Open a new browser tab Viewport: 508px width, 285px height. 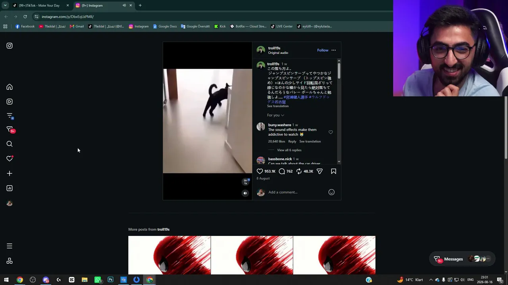140,6
